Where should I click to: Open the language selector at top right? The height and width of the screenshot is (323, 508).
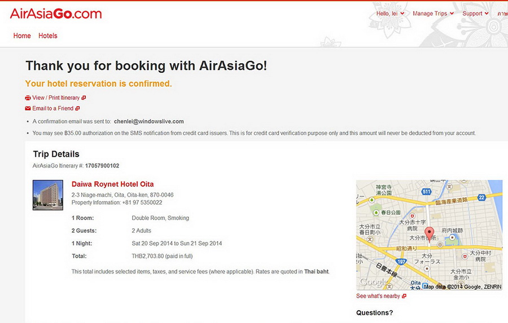(x=502, y=14)
